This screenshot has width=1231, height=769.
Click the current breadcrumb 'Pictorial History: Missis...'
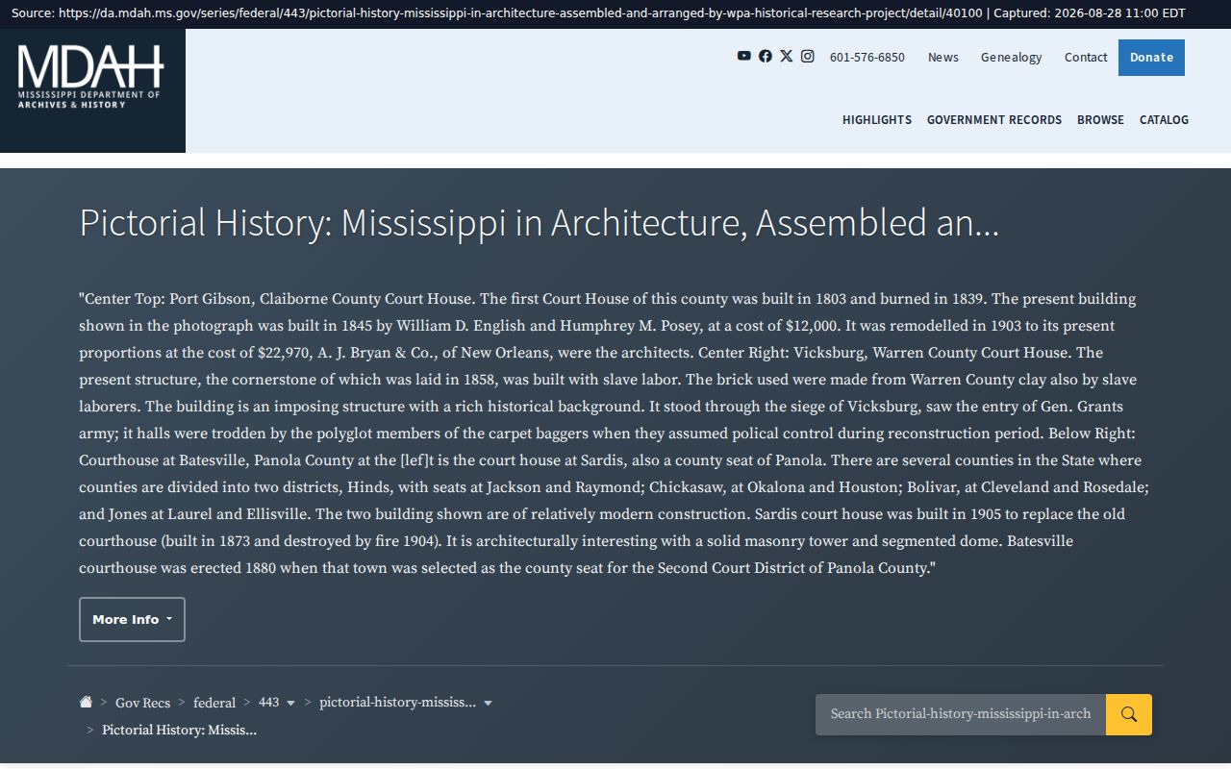179,730
